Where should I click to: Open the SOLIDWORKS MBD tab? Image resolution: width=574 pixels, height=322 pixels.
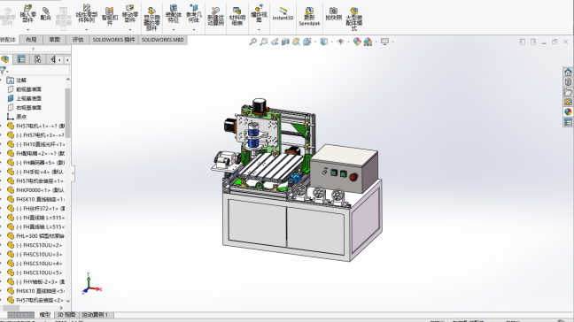(162, 40)
